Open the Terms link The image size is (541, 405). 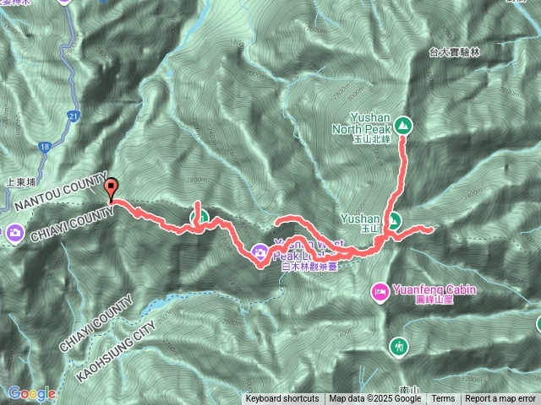(x=443, y=399)
